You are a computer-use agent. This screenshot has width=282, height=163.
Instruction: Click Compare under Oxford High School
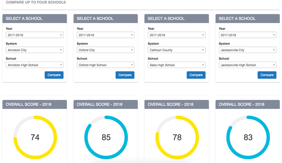click(125, 75)
